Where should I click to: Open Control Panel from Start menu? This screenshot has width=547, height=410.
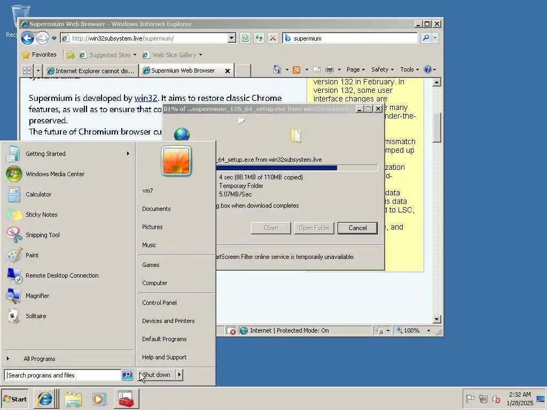(159, 303)
